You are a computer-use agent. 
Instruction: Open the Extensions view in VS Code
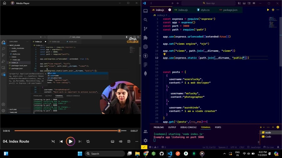tap(145, 37)
